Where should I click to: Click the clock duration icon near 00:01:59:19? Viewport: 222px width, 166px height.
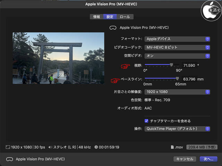click(x=96, y=147)
